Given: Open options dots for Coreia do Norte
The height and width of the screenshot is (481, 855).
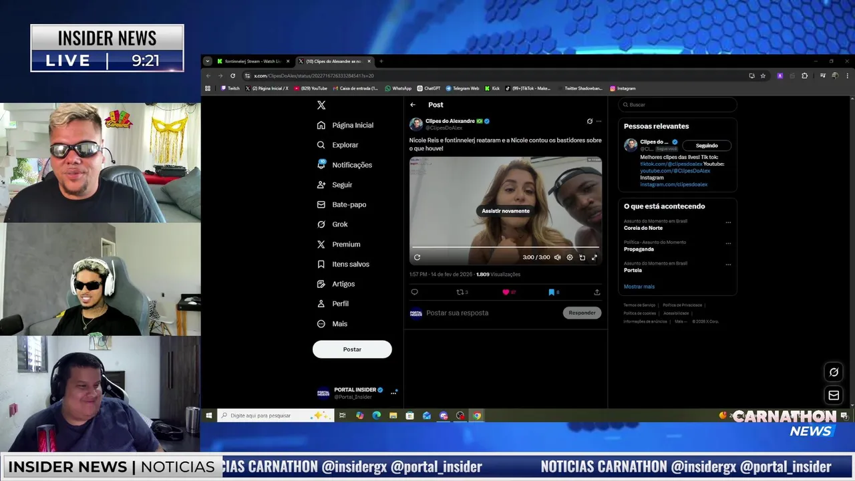Looking at the screenshot, I should tap(728, 222).
